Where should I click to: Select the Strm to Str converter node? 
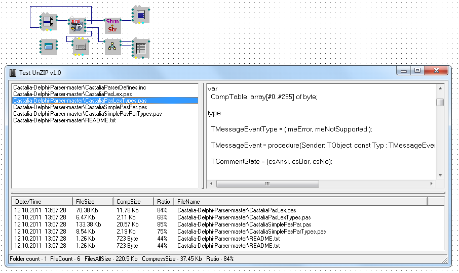point(112,25)
